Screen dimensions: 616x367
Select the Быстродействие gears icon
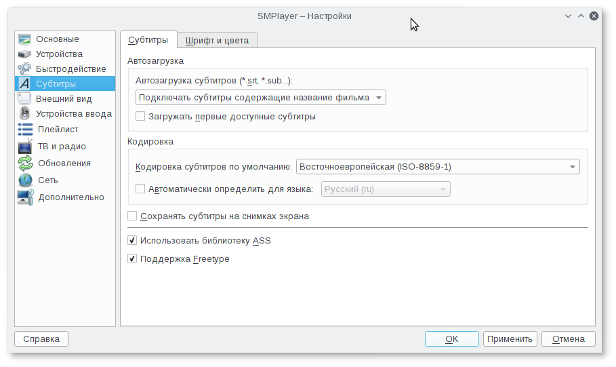(x=24, y=69)
